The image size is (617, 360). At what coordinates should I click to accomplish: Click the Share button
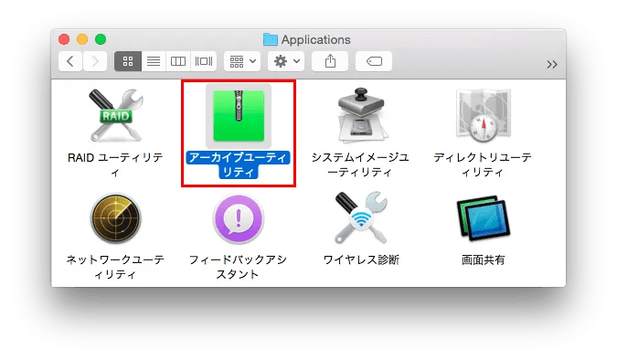click(x=330, y=61)
